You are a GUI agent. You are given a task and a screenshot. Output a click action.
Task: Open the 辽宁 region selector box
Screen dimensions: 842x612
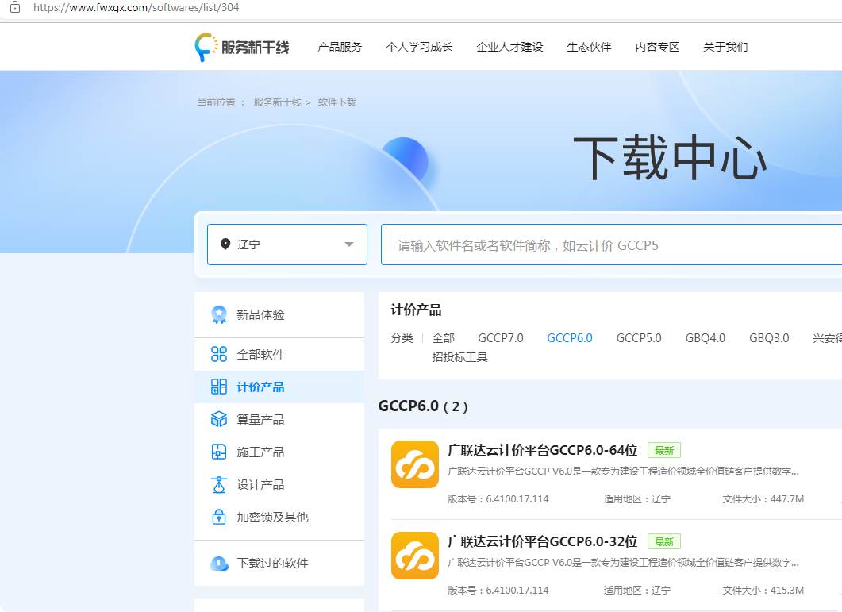[x=287, y=244]
